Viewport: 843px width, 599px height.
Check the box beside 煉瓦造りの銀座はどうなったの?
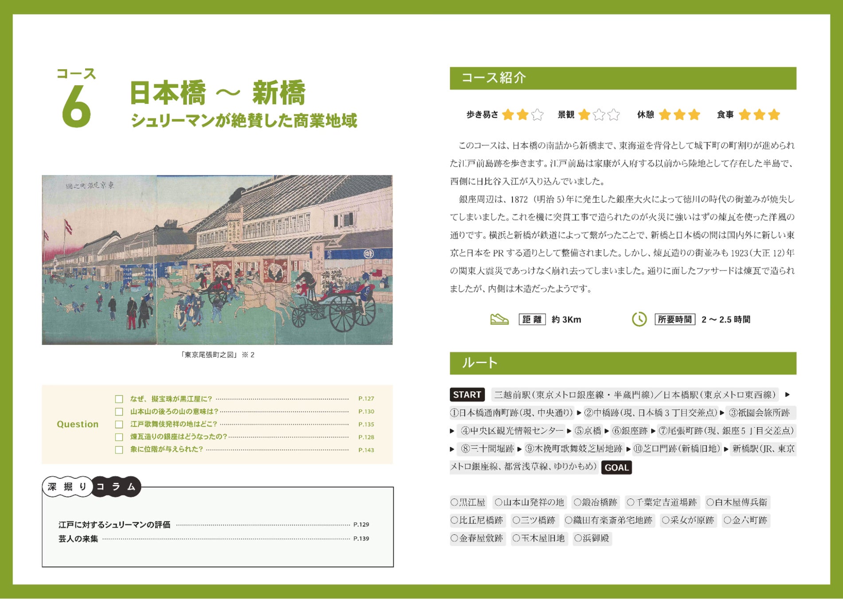coord(119,437)
